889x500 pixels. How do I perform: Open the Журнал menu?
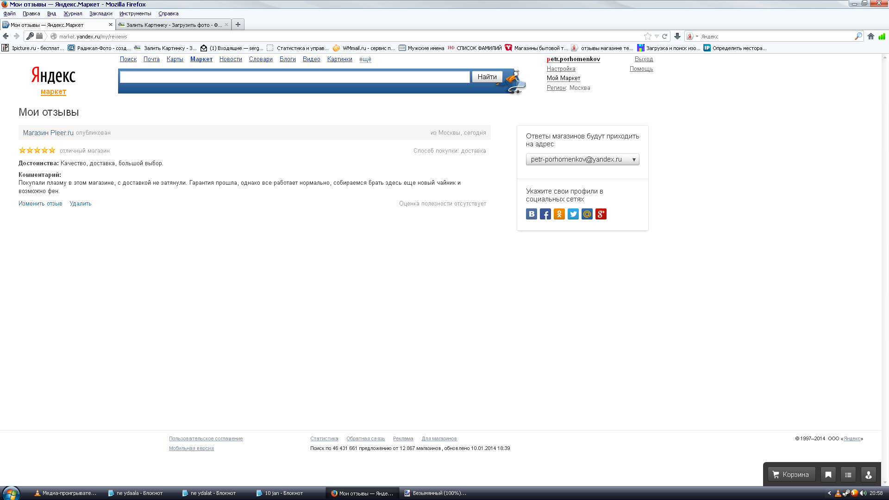point(73,13)
